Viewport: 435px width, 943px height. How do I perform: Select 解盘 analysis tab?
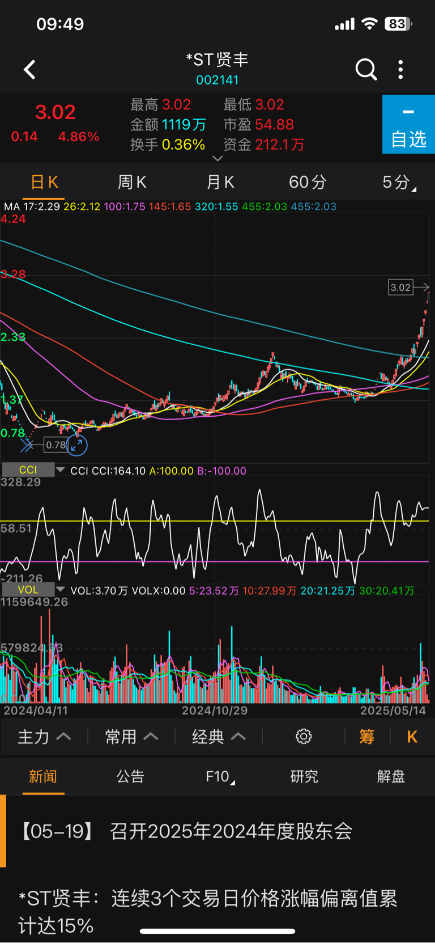391,776
